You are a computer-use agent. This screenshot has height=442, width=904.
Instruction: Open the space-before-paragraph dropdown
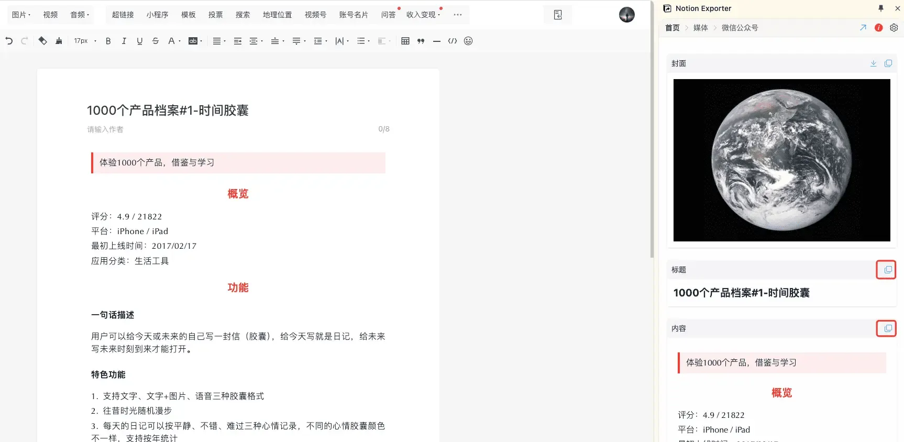click(278, 41)
